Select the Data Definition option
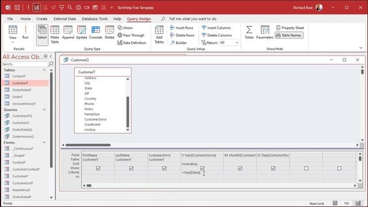This screenshot has width=368, height=207. click(x=132, y=43)
